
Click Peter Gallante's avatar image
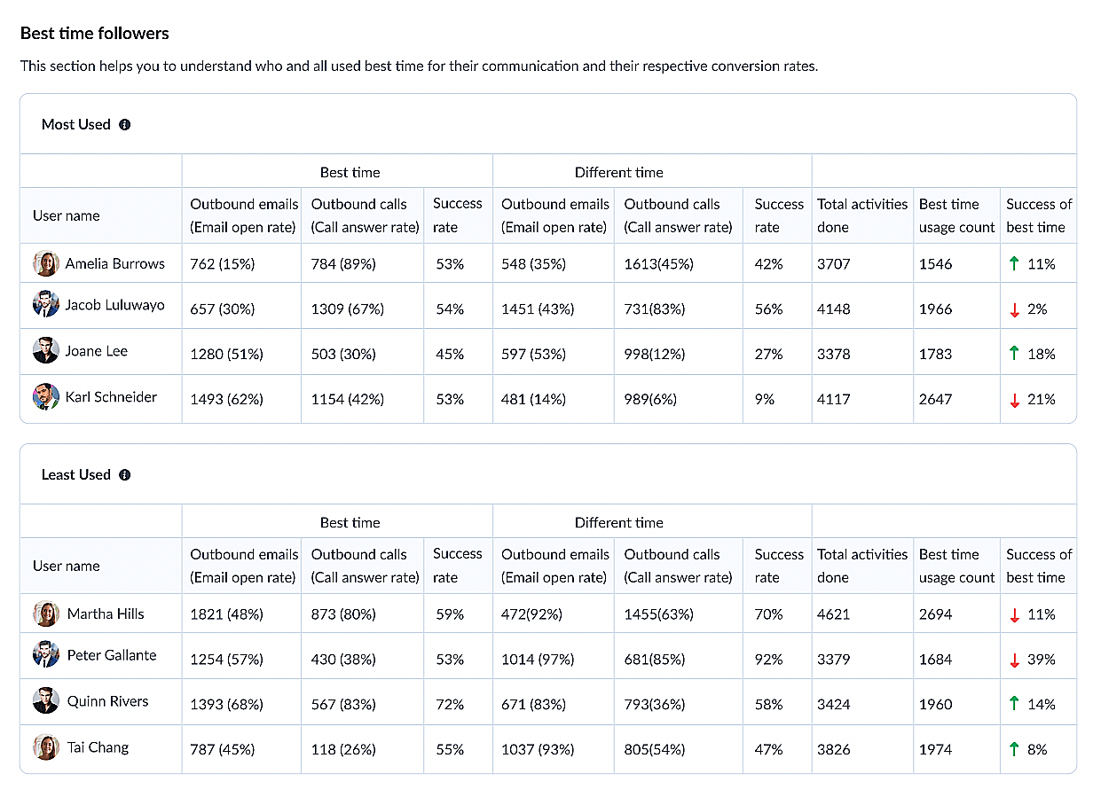(x=46, y=655)
